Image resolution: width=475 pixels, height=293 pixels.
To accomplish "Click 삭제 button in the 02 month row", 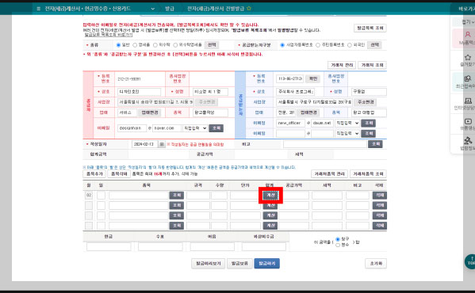I will coord(380,196).
